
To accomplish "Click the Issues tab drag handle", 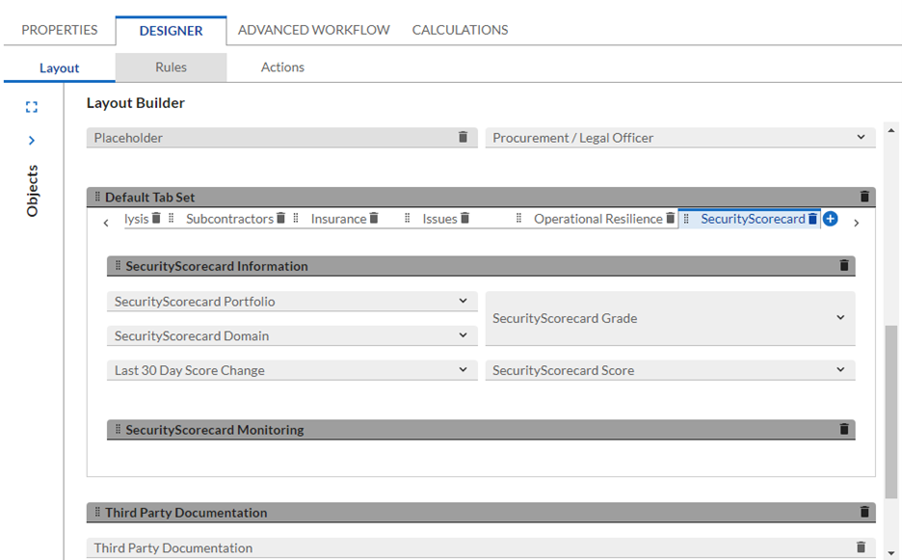I will 407,218.
